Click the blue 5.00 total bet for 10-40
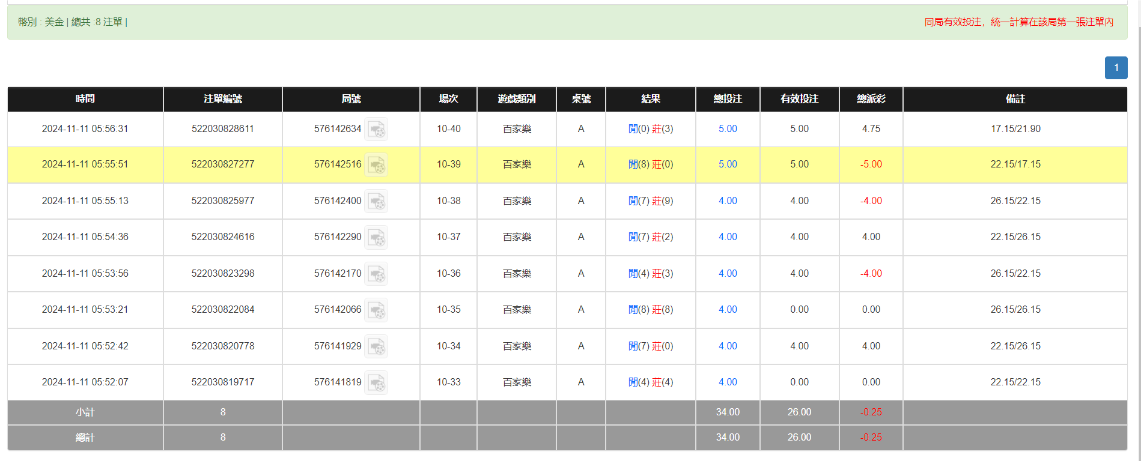Image resolution: width=1141 pixels, height=461 pixels. pyautogui.click(x=727, y=129)
